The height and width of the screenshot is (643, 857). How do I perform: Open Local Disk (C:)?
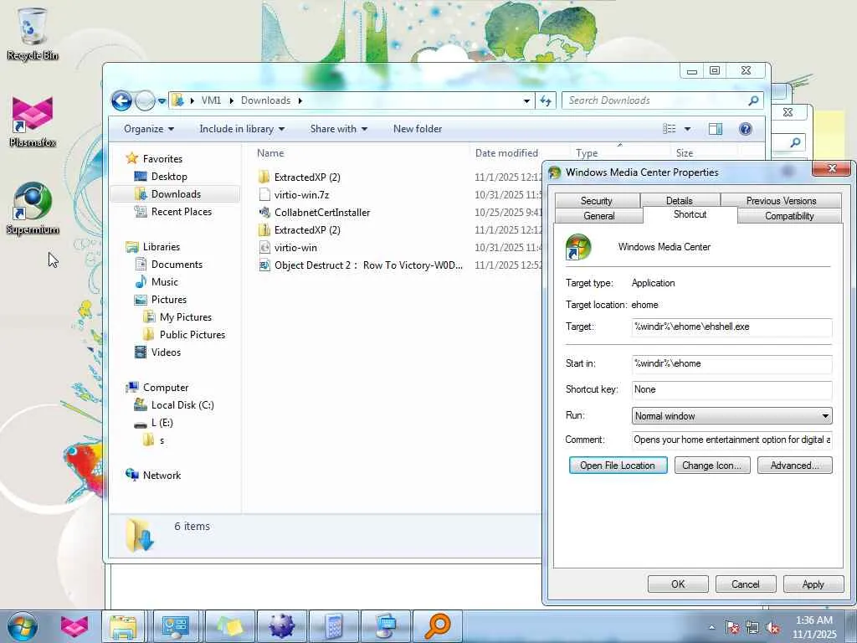click(x=182, y=405)
